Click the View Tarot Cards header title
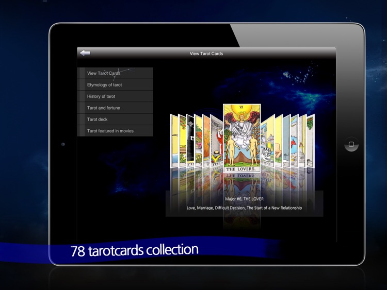 tap(206, 54)
